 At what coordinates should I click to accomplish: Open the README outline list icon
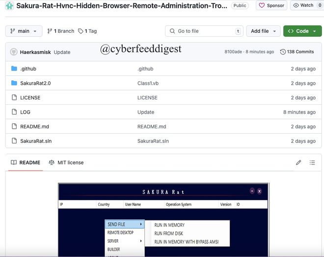pos(312,163)
